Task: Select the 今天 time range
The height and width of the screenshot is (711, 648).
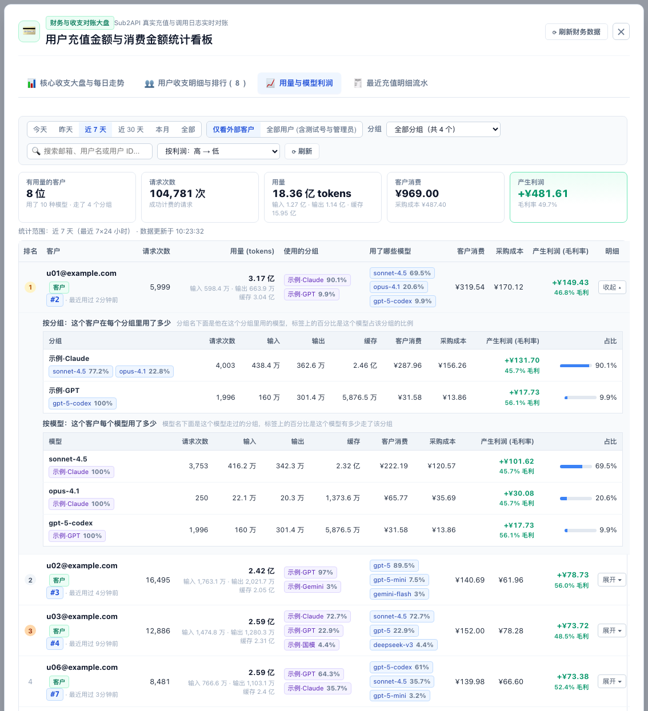Action: pyautogui.click(x=40, y=130)
